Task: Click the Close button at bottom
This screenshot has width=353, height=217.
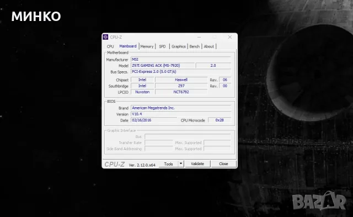Action: 223,164
